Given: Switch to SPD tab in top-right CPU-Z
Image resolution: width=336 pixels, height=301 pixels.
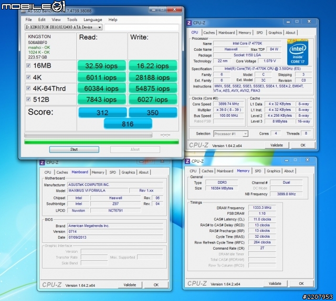Looking at the screenshot, I should coord(259,32).
